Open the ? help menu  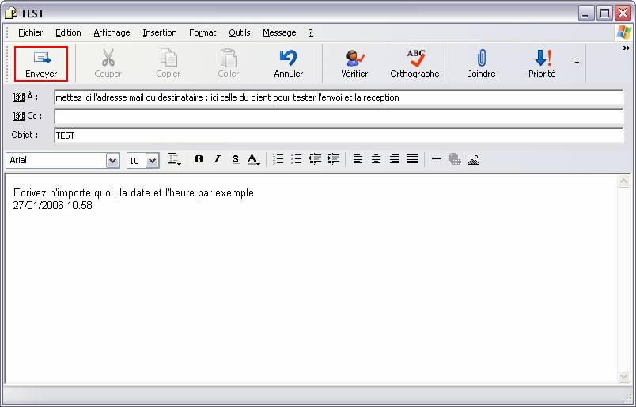click(x=311, y=32)
